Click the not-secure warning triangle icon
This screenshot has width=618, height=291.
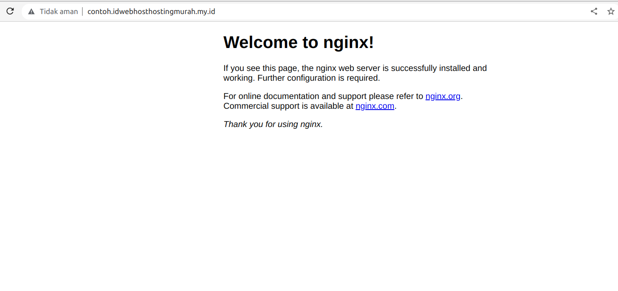[x=31, y=12]
